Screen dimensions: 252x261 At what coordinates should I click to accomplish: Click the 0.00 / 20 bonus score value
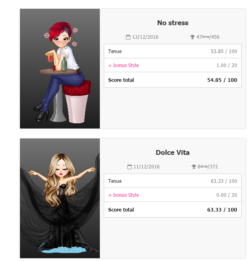pyautogui.click(x=227, y=195)
